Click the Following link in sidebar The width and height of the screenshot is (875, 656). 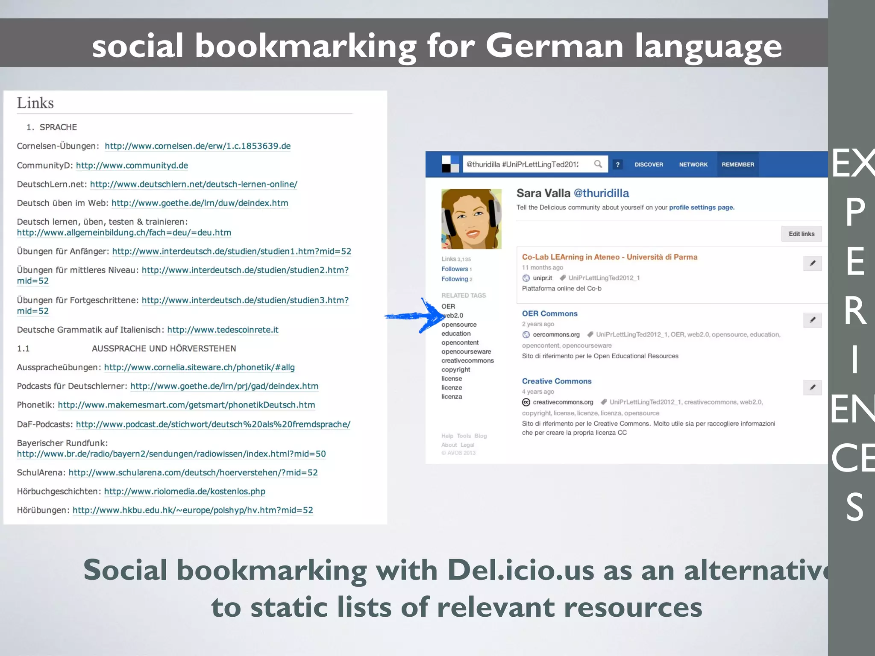455,279
